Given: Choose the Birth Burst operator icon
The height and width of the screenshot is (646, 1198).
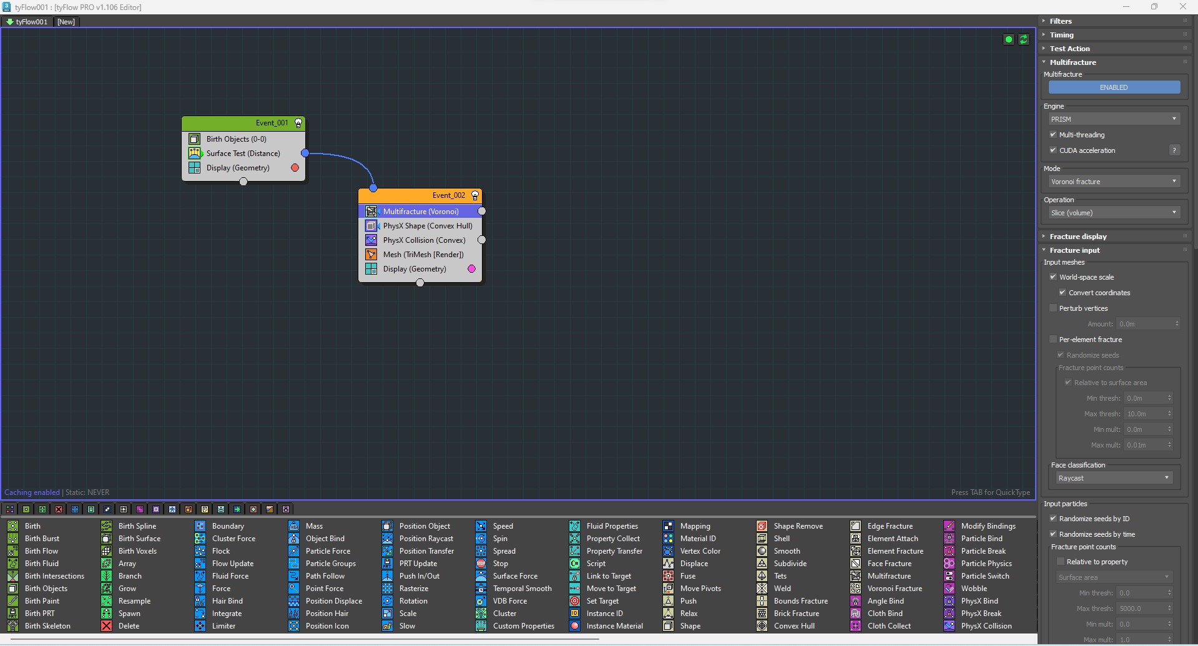Looking at the screenshot, I should (x=12, y=539).
